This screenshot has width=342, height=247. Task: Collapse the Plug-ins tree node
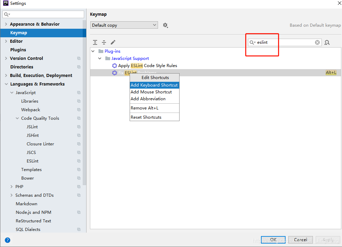[93, 51]
